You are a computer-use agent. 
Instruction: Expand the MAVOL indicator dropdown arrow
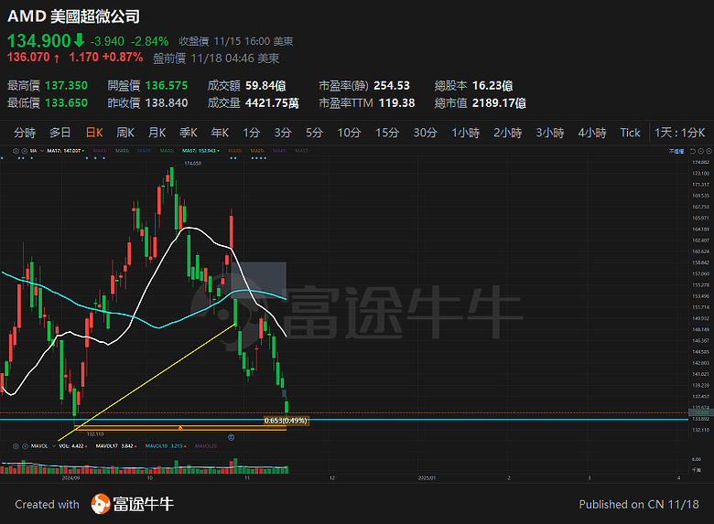click(x=54, y=446)
